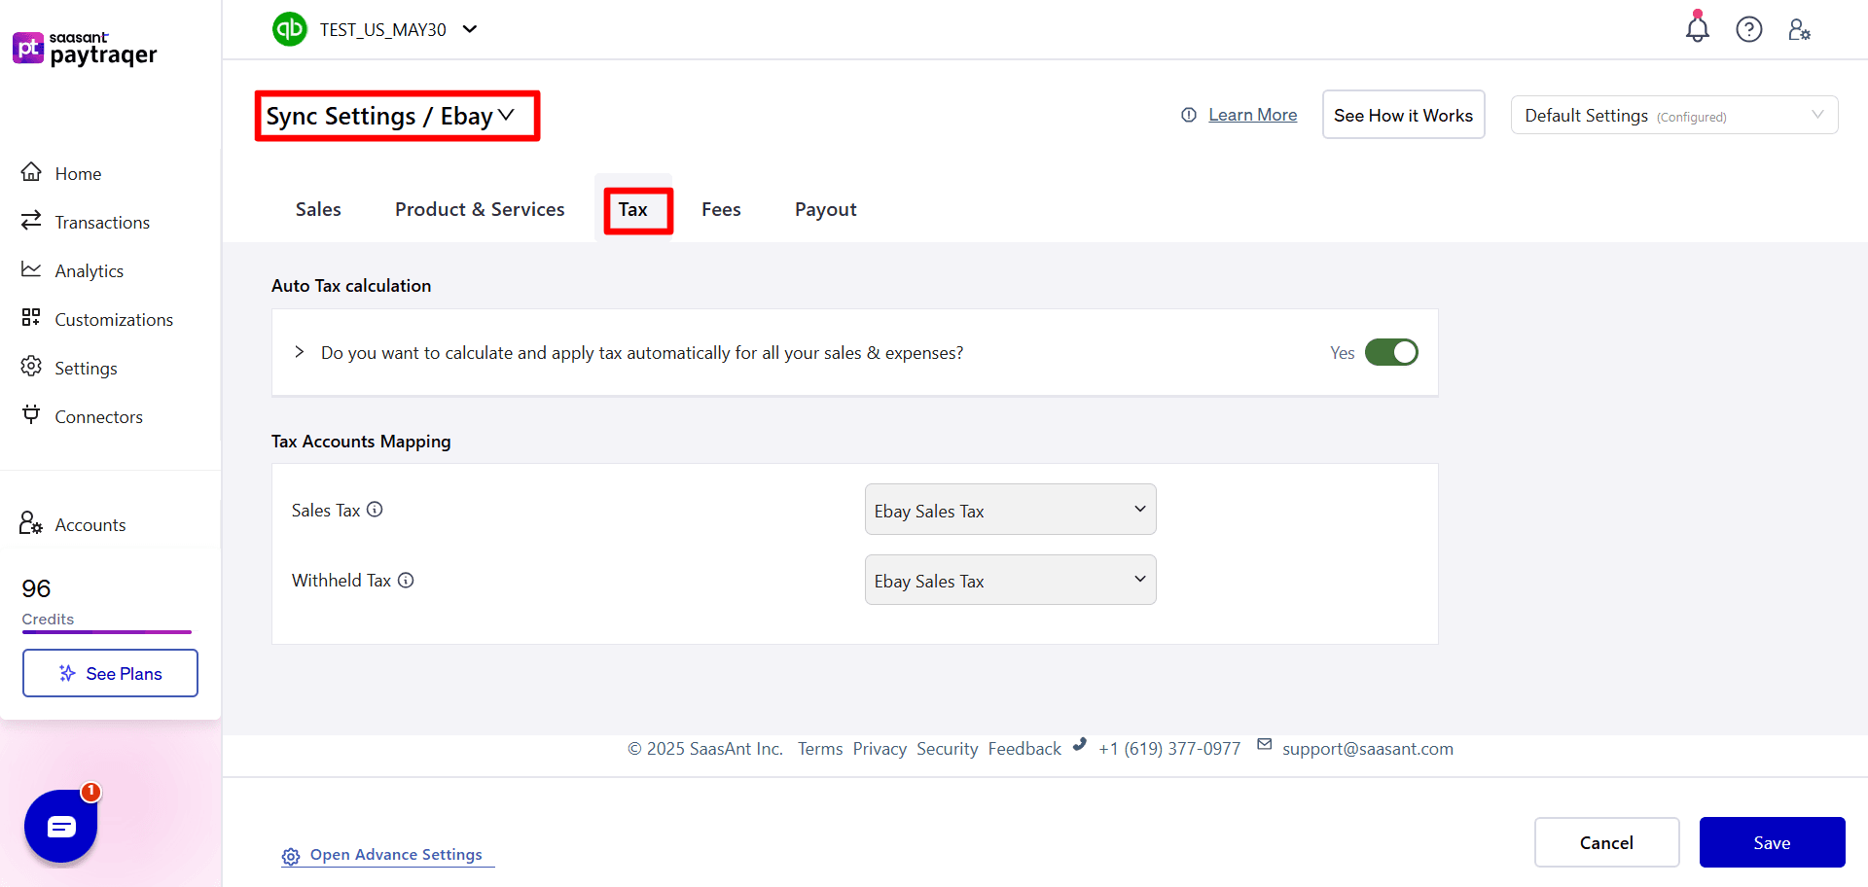Viewport: 1868px width, 887px height.
Task: Open the Withheld Tax account dropdown
Action: (1010, 580)
